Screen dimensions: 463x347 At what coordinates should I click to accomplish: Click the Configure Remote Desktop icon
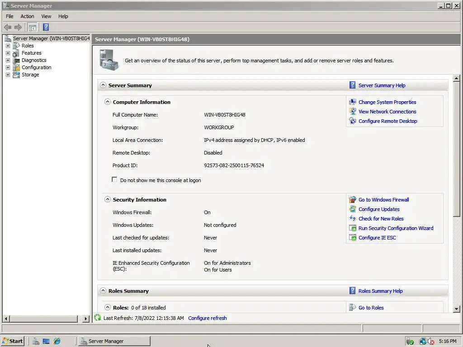(x=353, y=121)
